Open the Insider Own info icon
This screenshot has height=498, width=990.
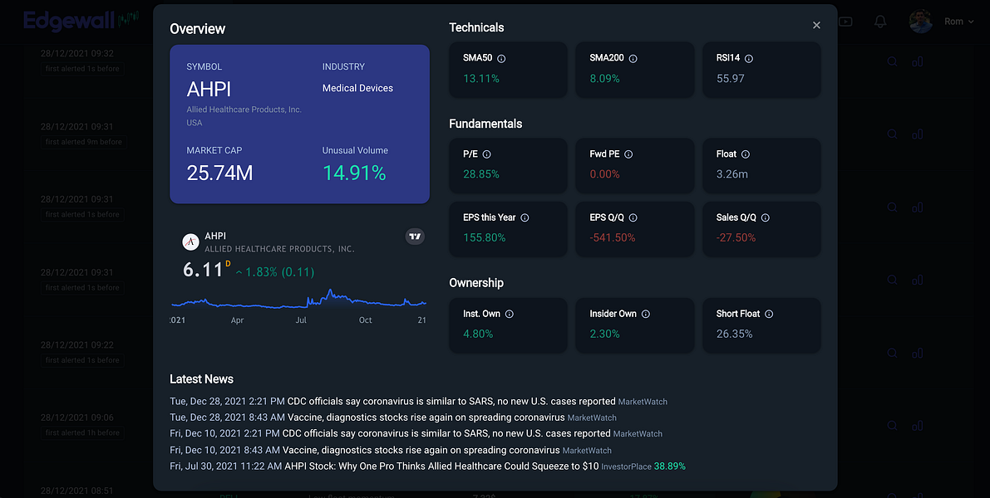(x=645, y=314)
